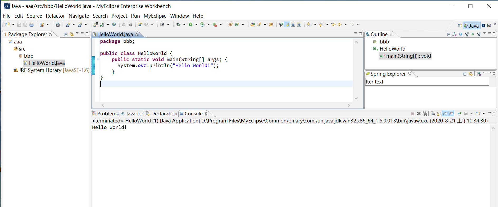Screen dimensions: 498x207
Task: Click the green Run button
Action: pyautogui.click(x=190, y=24)
